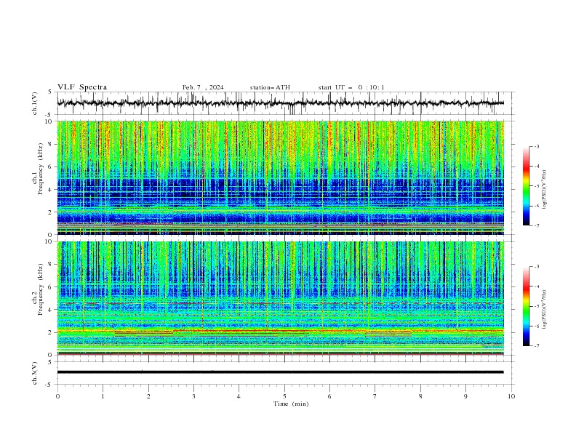The image size is (576, 445).
Task: Click the "ch.1(V)" vertical axis label
Action: (x=35, y=103)
